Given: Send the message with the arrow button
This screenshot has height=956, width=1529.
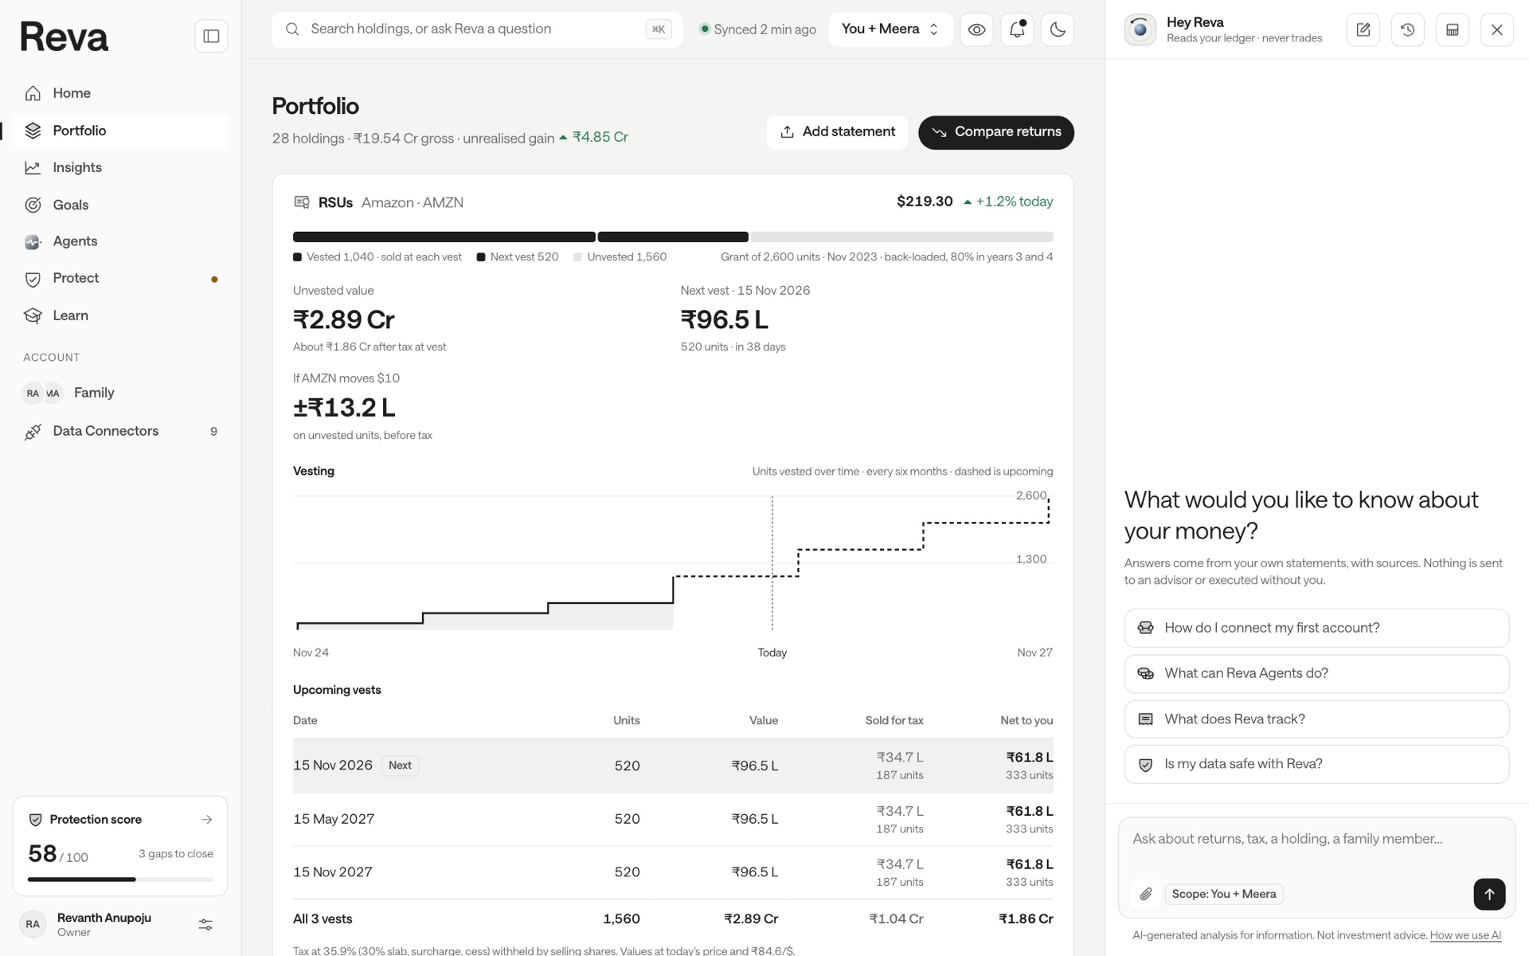Looking at the screenshot, I should point(1489,894).
